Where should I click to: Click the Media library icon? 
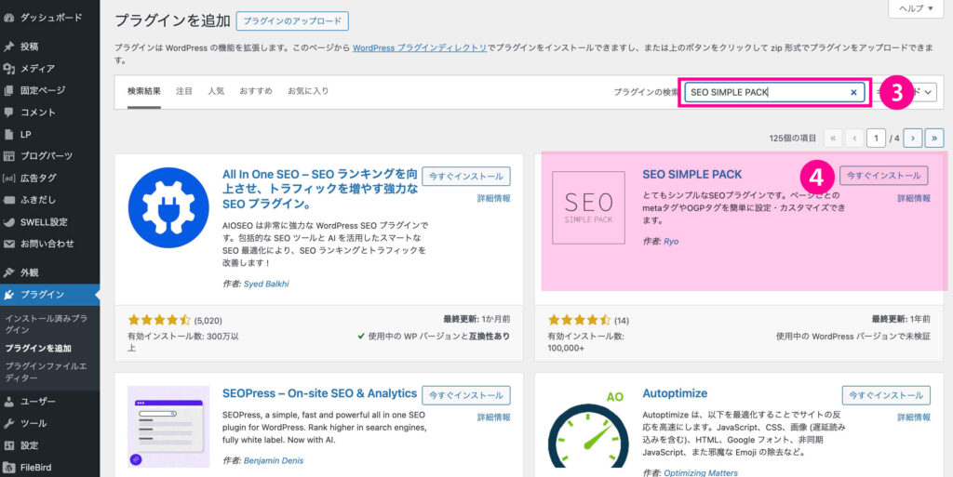[x=9, y=68]
